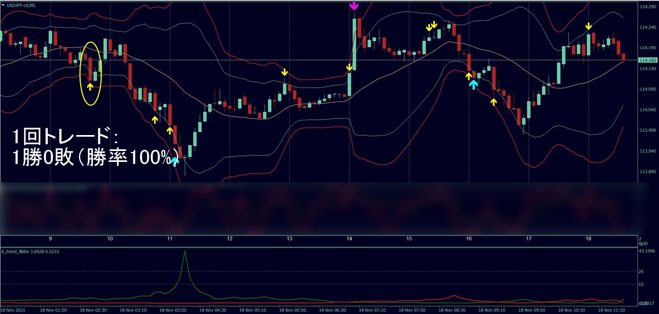Click the 18 Nov 01:50 time label
The height and width of the screenshot is (314, 659).
[x=54, y=310]
